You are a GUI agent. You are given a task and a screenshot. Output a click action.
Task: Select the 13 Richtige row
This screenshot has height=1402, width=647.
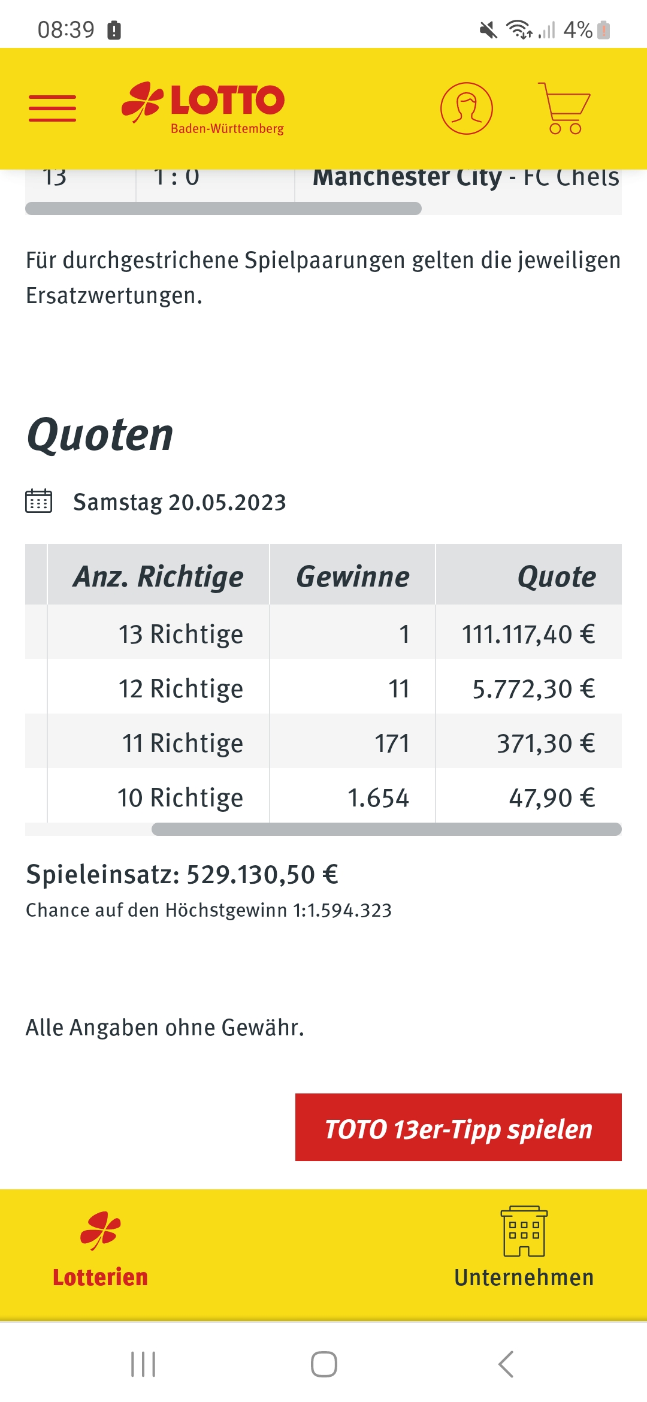tap(323, 632)
